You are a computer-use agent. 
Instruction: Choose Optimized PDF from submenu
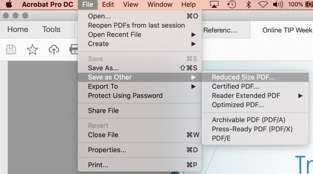238,105
